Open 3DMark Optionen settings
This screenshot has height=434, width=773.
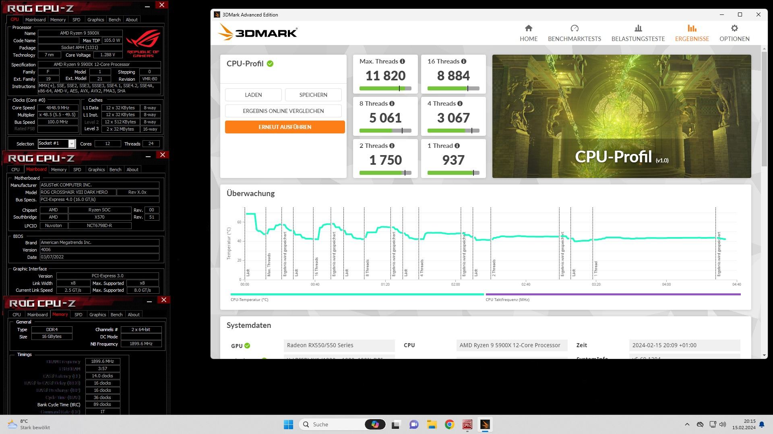(734, 33)
